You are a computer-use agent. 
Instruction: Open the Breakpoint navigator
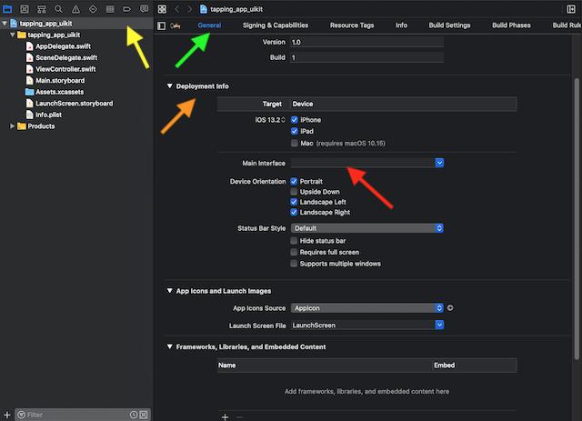127,9
